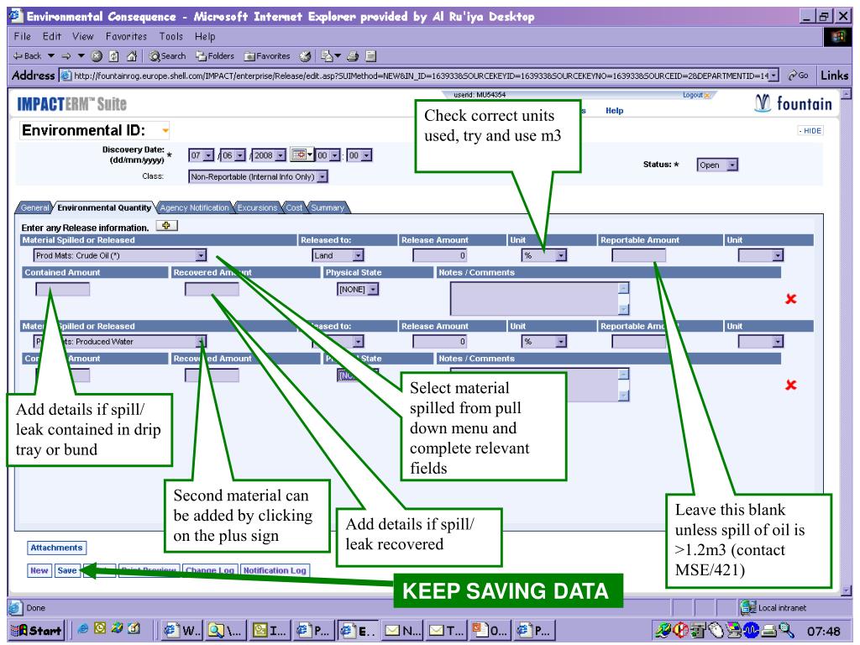Image resolution: width=860 pixels, height=645 pixels.
Task: Click the Forward arrow button
Action: point(66,56)
